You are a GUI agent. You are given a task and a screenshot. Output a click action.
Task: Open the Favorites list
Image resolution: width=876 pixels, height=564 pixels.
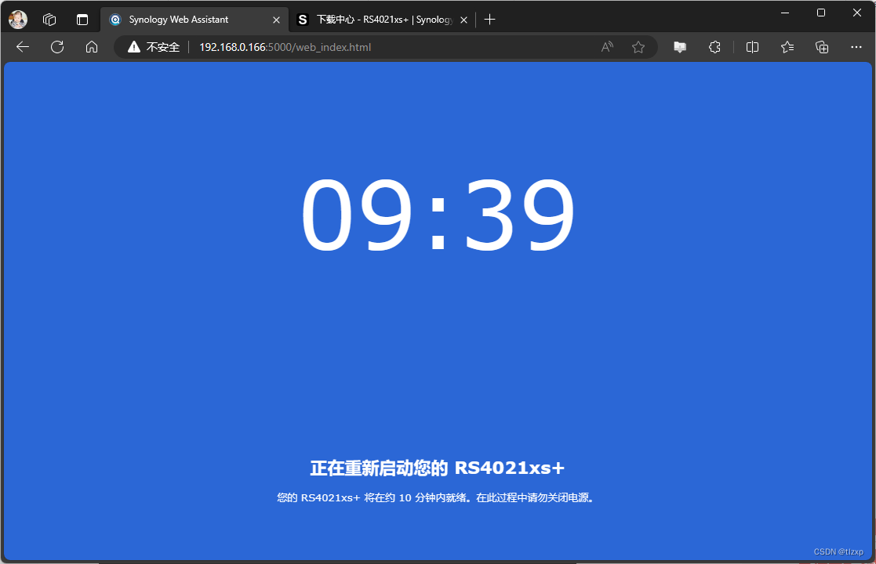tap(787, 48)
